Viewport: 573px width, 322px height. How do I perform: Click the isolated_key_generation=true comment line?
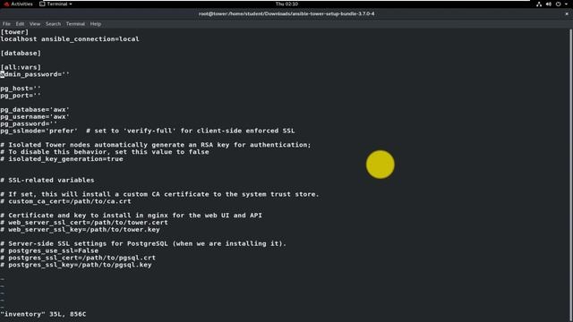[x=62, y=159]
